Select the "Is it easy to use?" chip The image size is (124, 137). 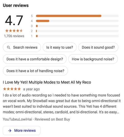click(x=60, y=47)
